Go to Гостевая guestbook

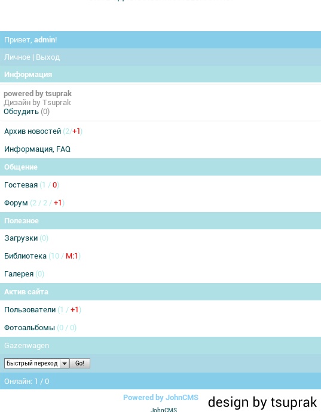[x=21, y=185]
